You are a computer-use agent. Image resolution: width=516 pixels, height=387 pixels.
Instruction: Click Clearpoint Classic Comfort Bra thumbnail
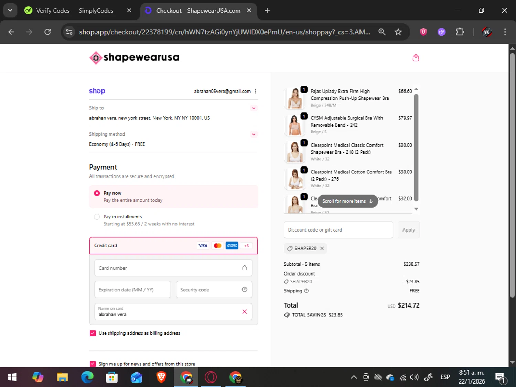click(295, 152)
